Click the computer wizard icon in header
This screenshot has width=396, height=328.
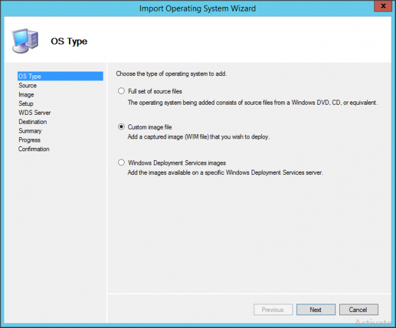point(24,41)
